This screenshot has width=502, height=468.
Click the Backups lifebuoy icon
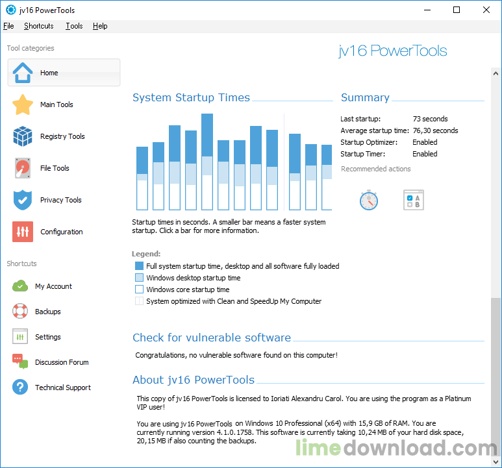tap(20, 312)
